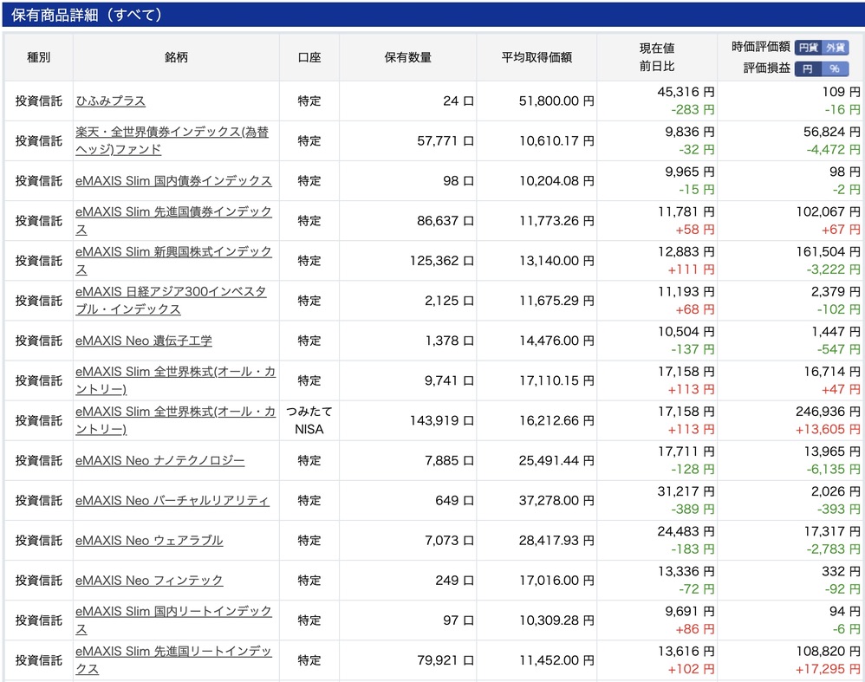Switch valuation display to 円貨
This screenshot has height=682, width=865.
[808, 48]
